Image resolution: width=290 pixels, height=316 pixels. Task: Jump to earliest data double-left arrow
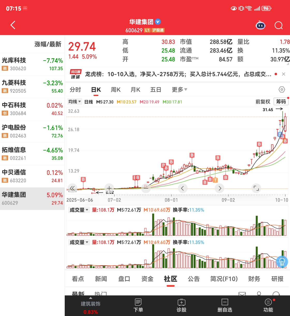pos(72,188)
